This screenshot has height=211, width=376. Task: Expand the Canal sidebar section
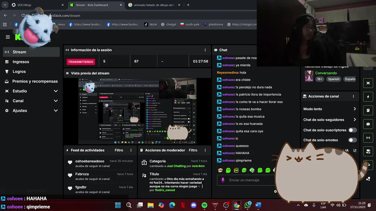pyautogui.click(x=56, y=101)
